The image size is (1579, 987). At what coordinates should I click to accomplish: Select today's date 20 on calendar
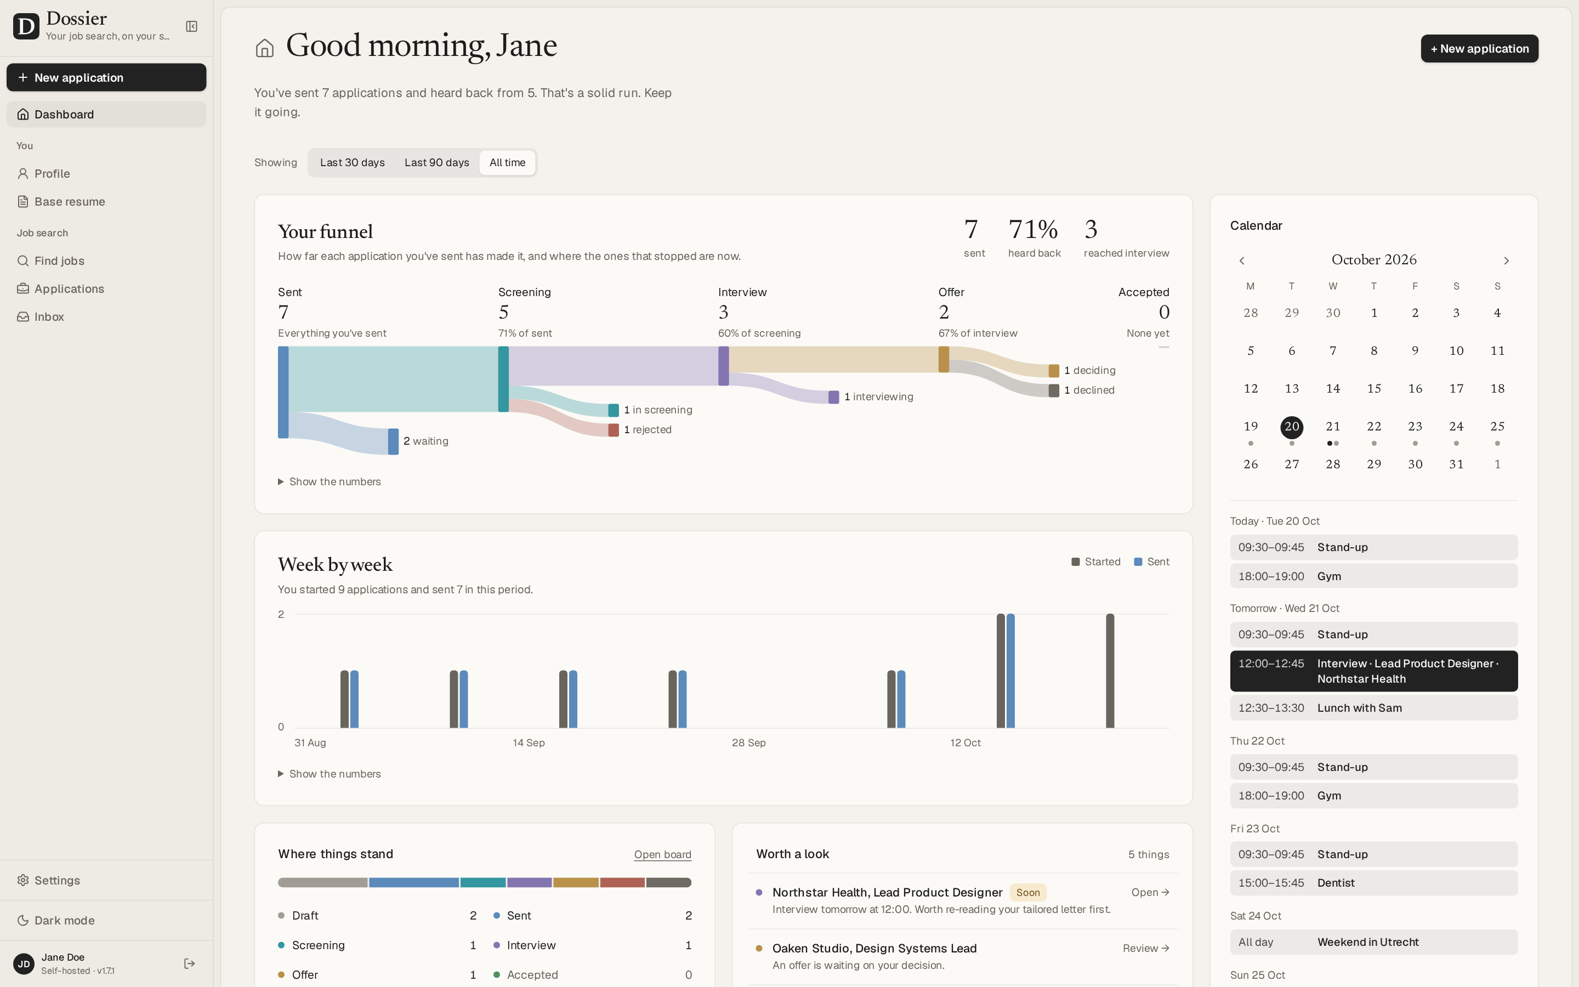[x=1291, y=427]
